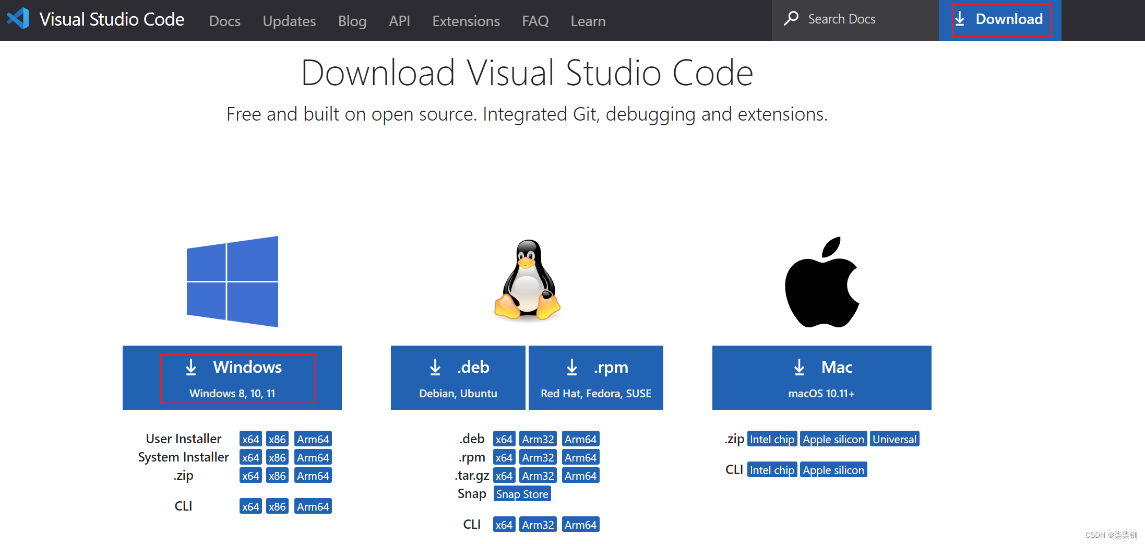Choose Linux CLI Arm64 download
1145x544 pixels.
click(580, 525)
